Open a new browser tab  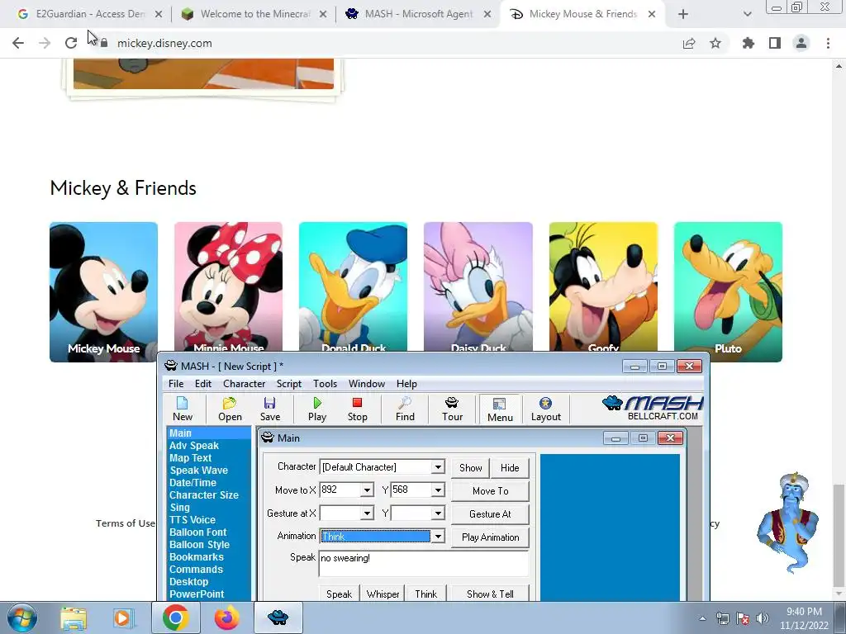click(683, 15)
